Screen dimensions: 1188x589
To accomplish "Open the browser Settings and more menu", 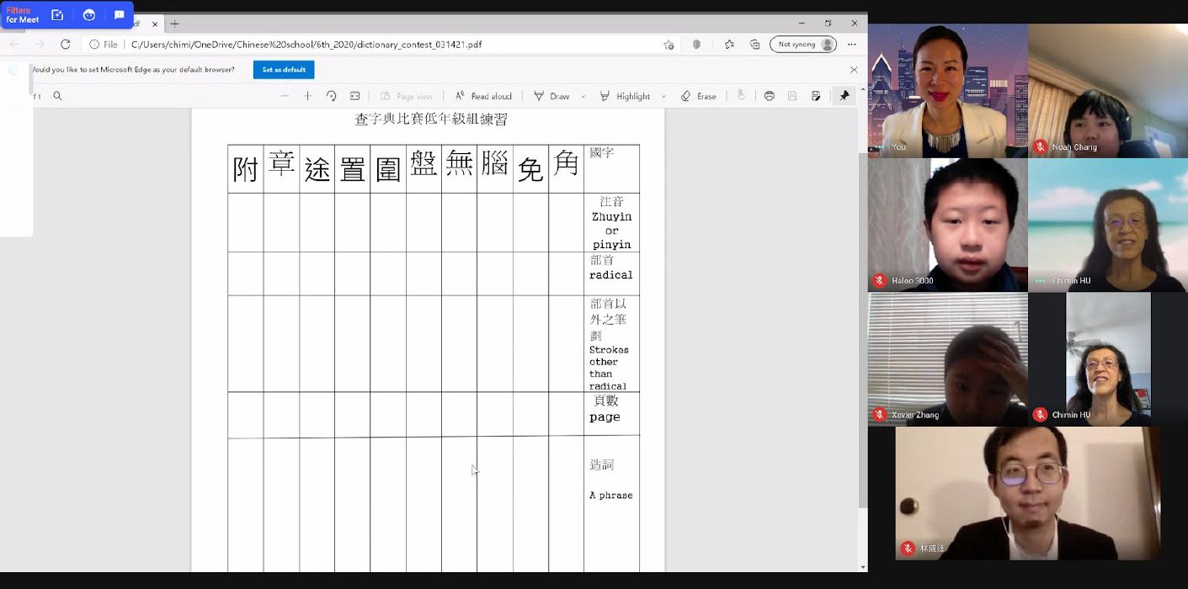I will [851, 44].
